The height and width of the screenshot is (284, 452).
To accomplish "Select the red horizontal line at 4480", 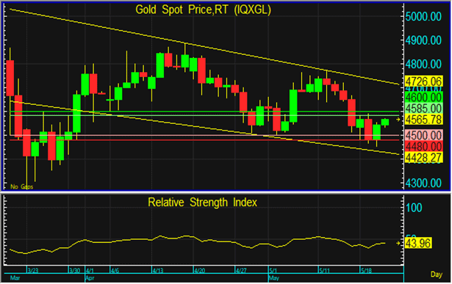I will (x=204, y=140).
